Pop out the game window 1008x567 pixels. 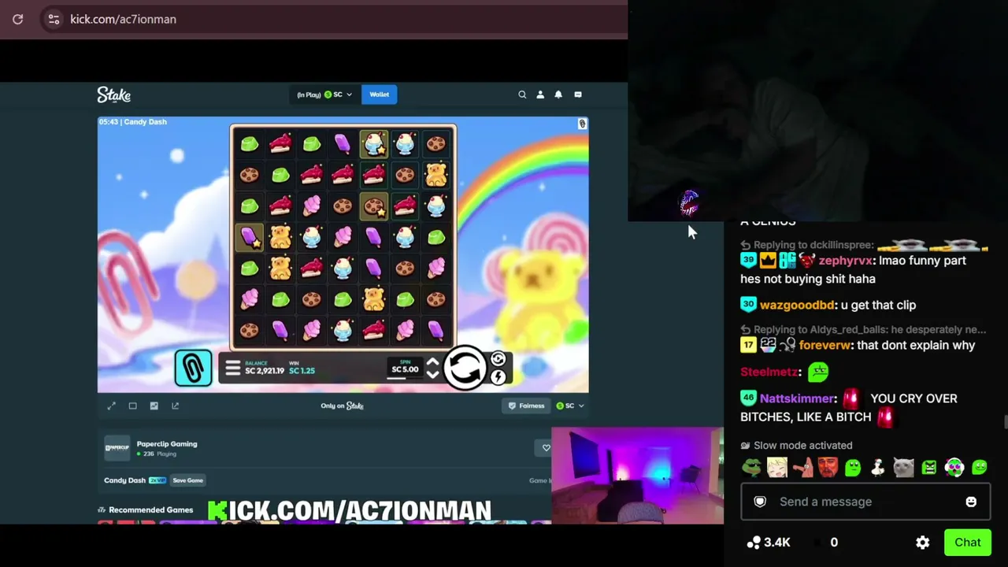(x=175, y=406)
